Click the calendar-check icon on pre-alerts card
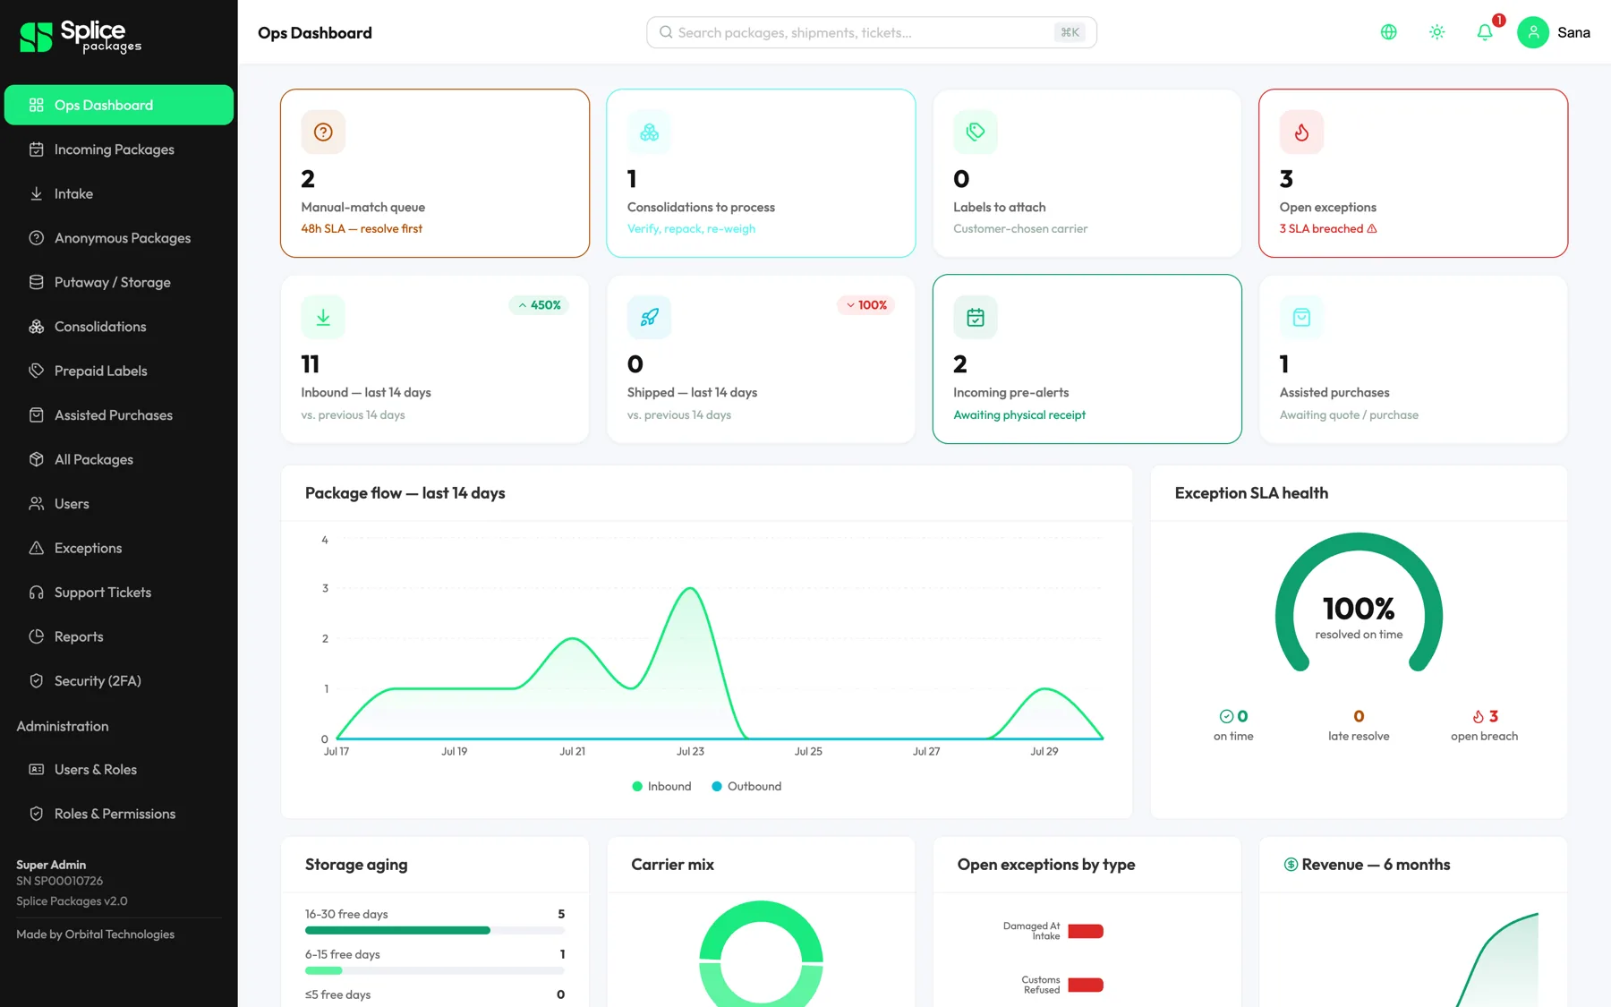Screen dimensions: 1611x1007 point(976,318)
